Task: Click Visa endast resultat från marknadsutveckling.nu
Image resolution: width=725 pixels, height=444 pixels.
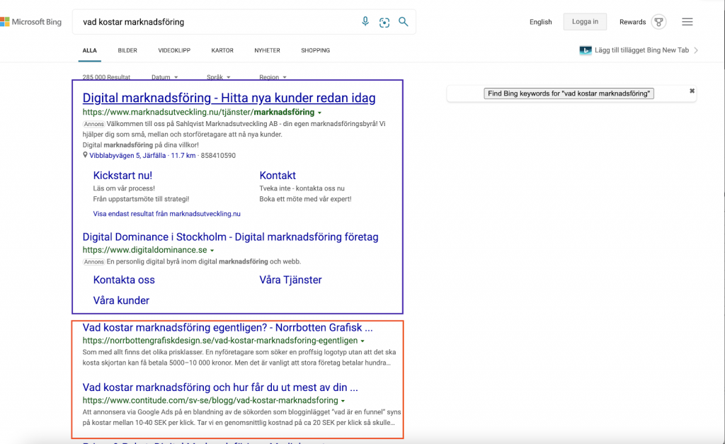Action: [x=166, y=214]
